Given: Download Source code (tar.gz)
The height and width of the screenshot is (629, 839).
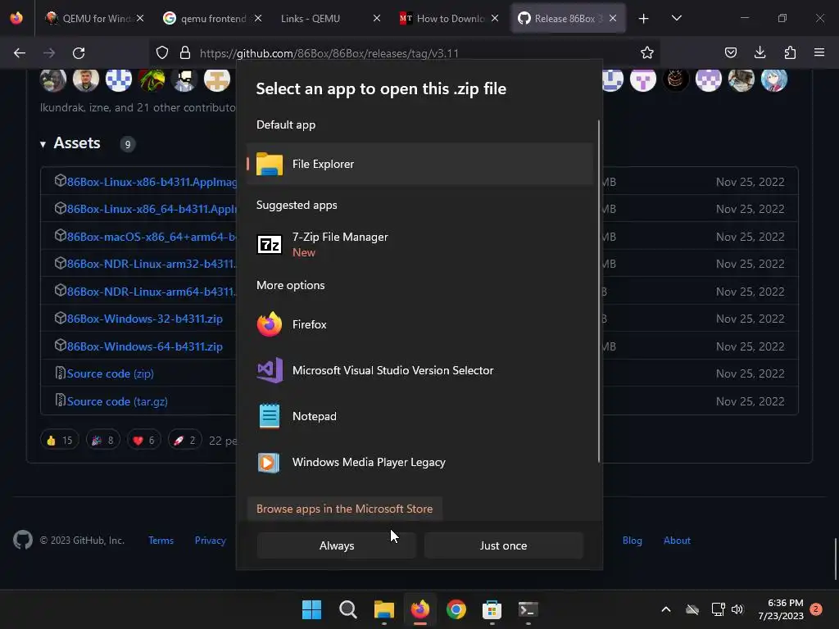Looking at the screenshot, I should pos(117,401).
